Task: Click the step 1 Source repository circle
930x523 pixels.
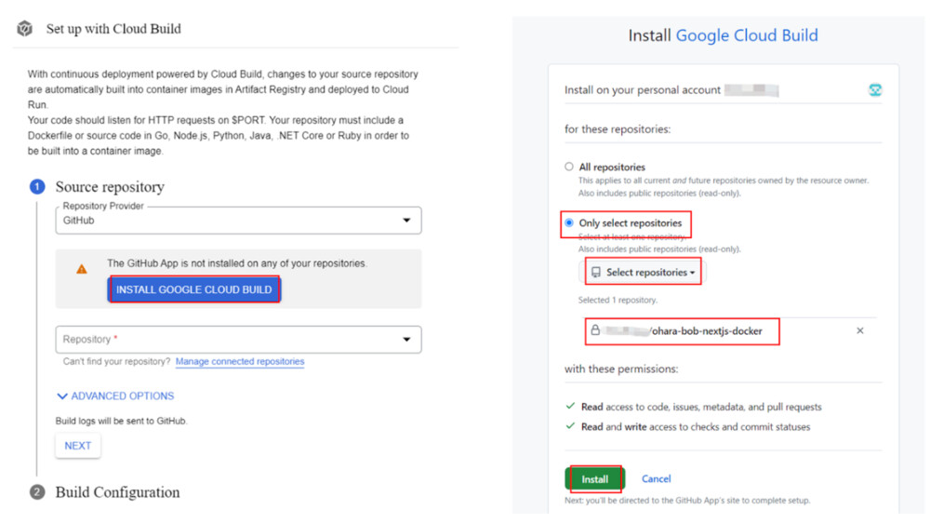Action: 37,187
